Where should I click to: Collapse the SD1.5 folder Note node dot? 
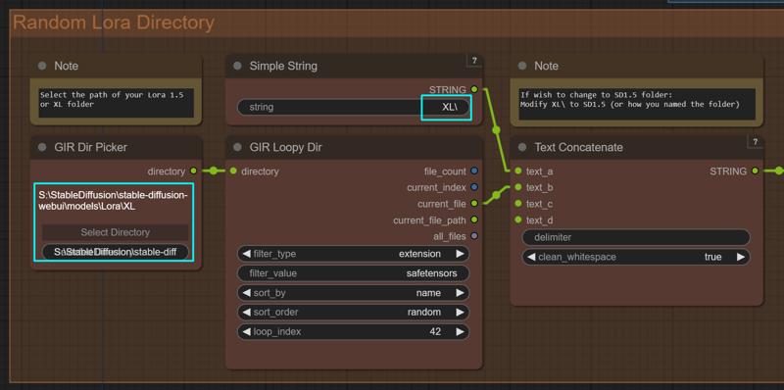coord(522,66)
